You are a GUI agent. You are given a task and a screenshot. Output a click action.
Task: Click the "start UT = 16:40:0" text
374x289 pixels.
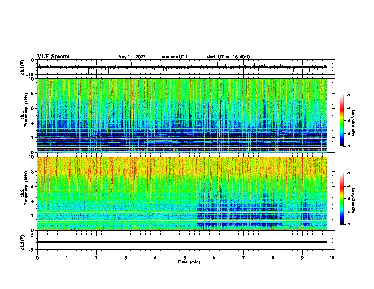228,57
